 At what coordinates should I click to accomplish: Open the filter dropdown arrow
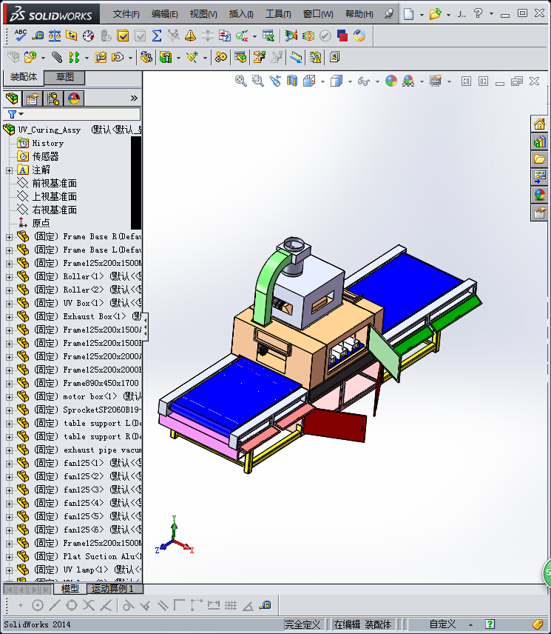click(x=21, y=114)
